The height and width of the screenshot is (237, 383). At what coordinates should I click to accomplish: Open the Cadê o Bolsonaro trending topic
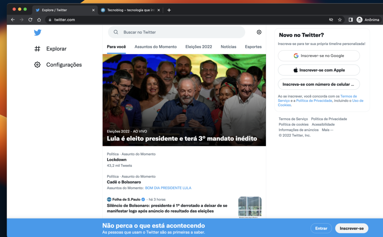coord(124,182)
